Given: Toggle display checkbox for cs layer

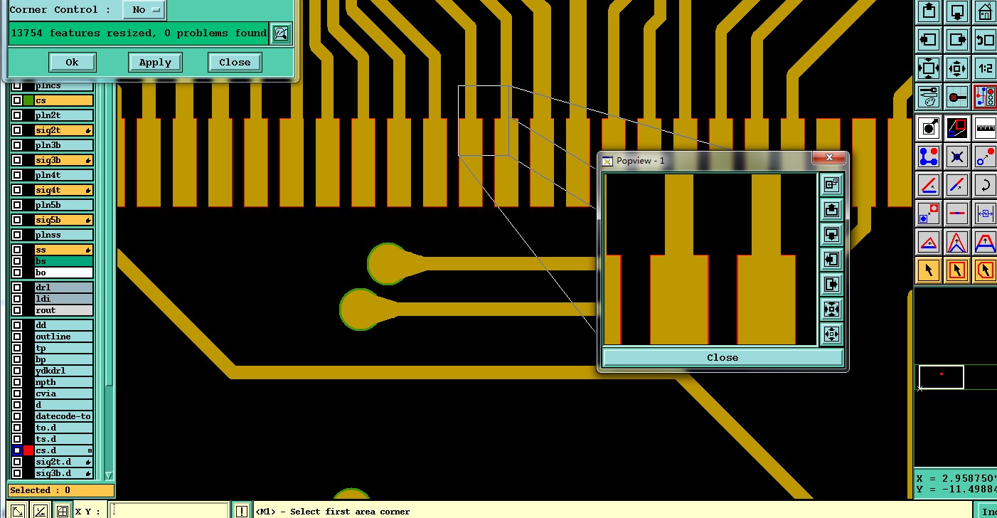Looking at the screenshot, I should pos(17,101).
